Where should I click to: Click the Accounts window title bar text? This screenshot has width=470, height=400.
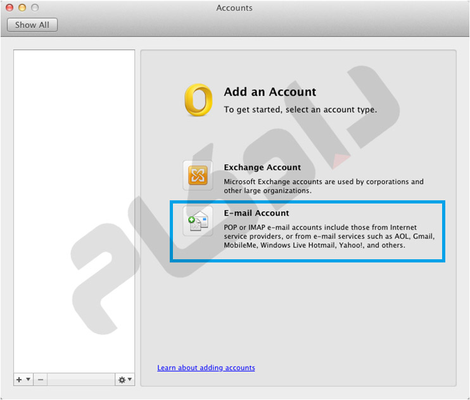[x=234, y=8]
